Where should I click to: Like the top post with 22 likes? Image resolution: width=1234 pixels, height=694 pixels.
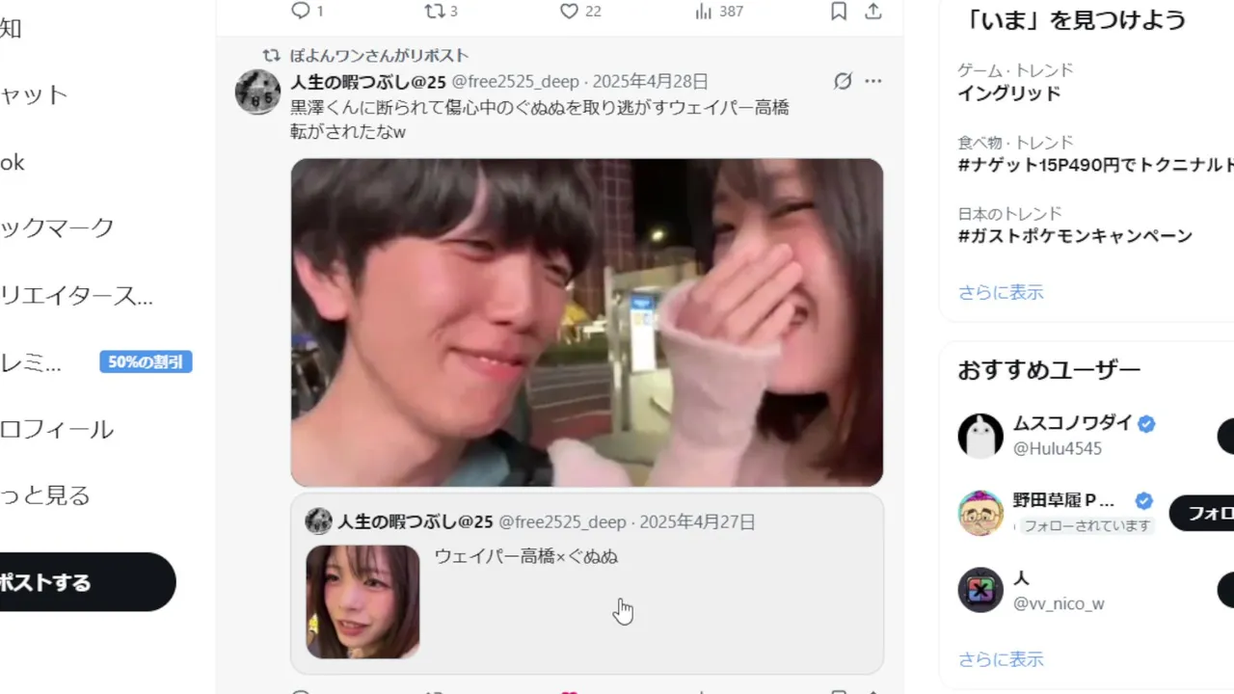[x=569, y=11]
